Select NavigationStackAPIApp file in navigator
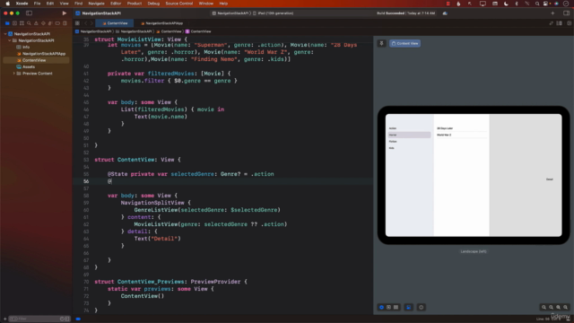574x323 pixels. pyautogui.click(x=41, y=54)
